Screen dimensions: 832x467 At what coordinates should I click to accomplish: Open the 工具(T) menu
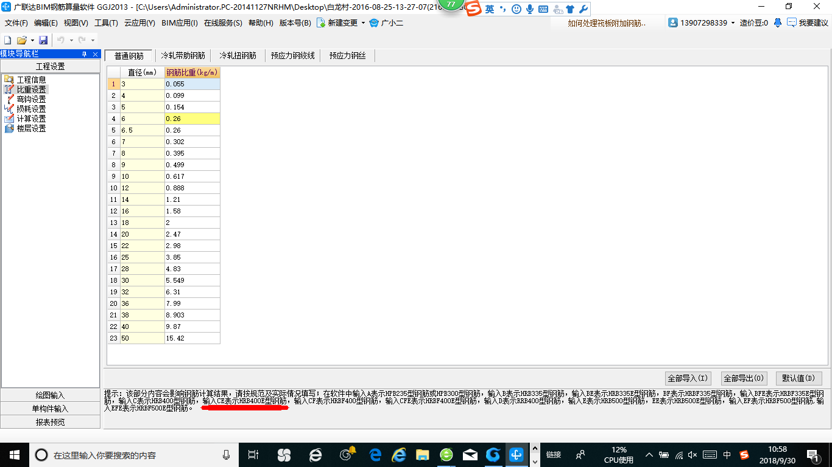coord(106,23)
